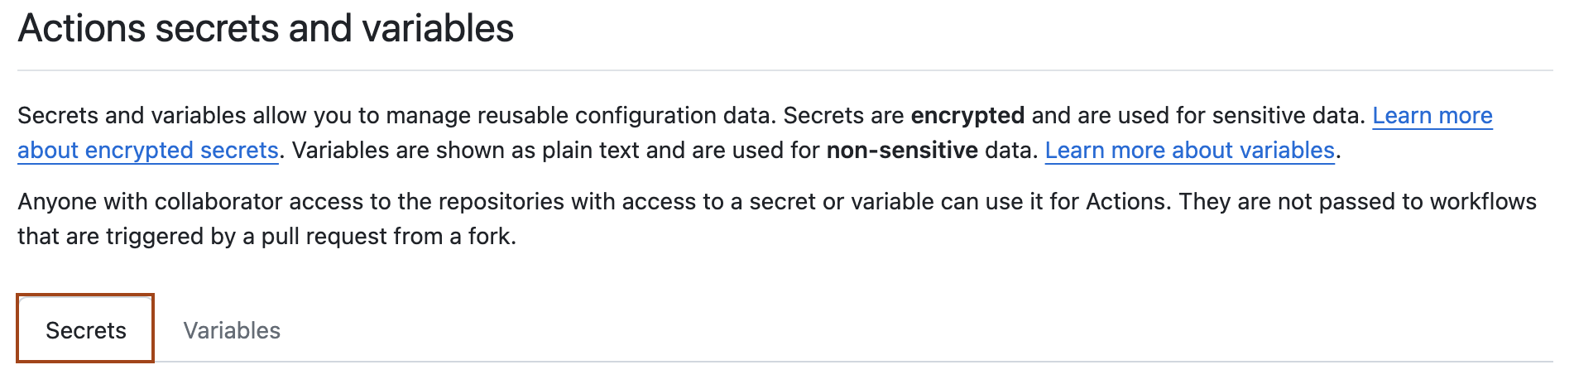Click "Learn more" link ending the first line

click(1432, 116)
